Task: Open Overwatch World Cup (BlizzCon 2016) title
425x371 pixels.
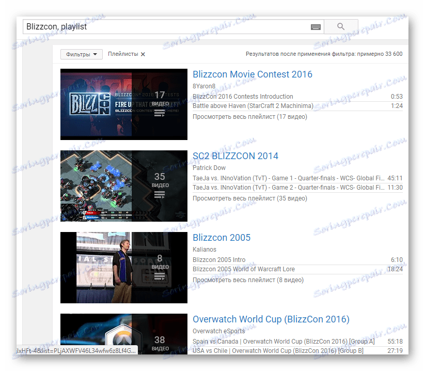Action: (271, 319)
